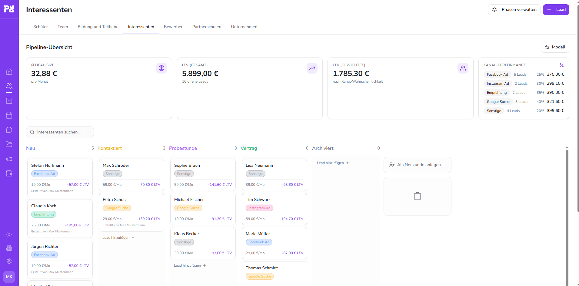Open the MK user avatar
Viewport: 579px width, 286px height.
[x=9, y=277]
